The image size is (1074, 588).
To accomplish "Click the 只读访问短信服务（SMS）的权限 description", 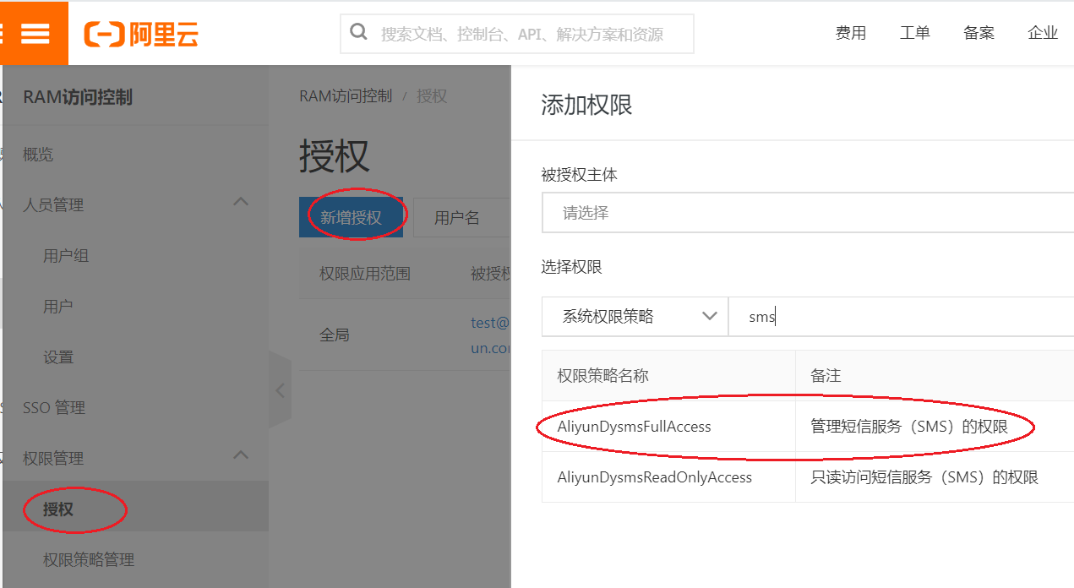I will 924,477.
